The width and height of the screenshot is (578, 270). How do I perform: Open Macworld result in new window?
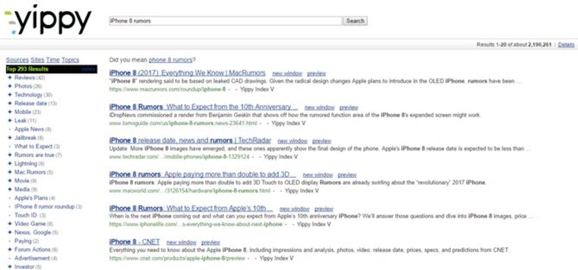point(318,175)
